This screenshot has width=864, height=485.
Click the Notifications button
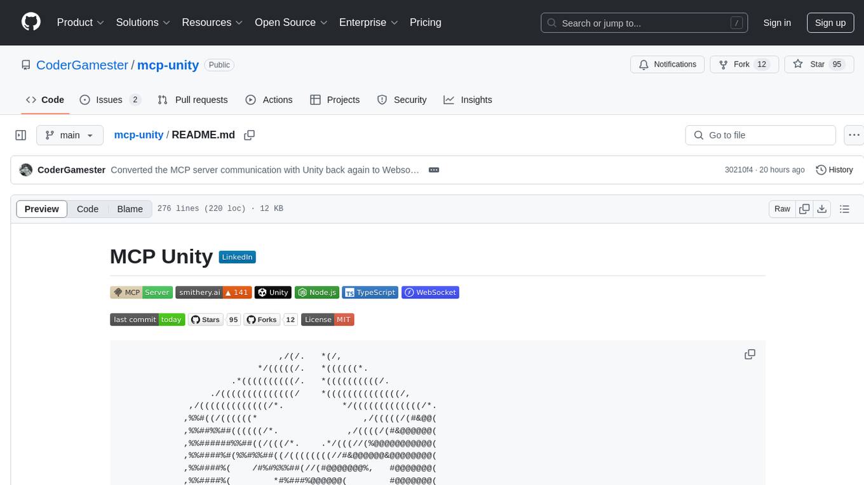668,64
